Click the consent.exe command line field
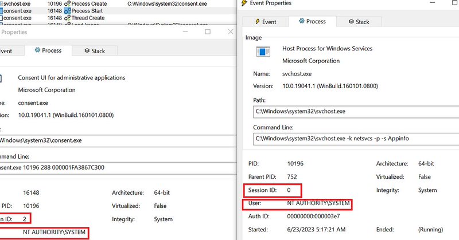This screenshot has width=459, height=240. tap(118, 168)
